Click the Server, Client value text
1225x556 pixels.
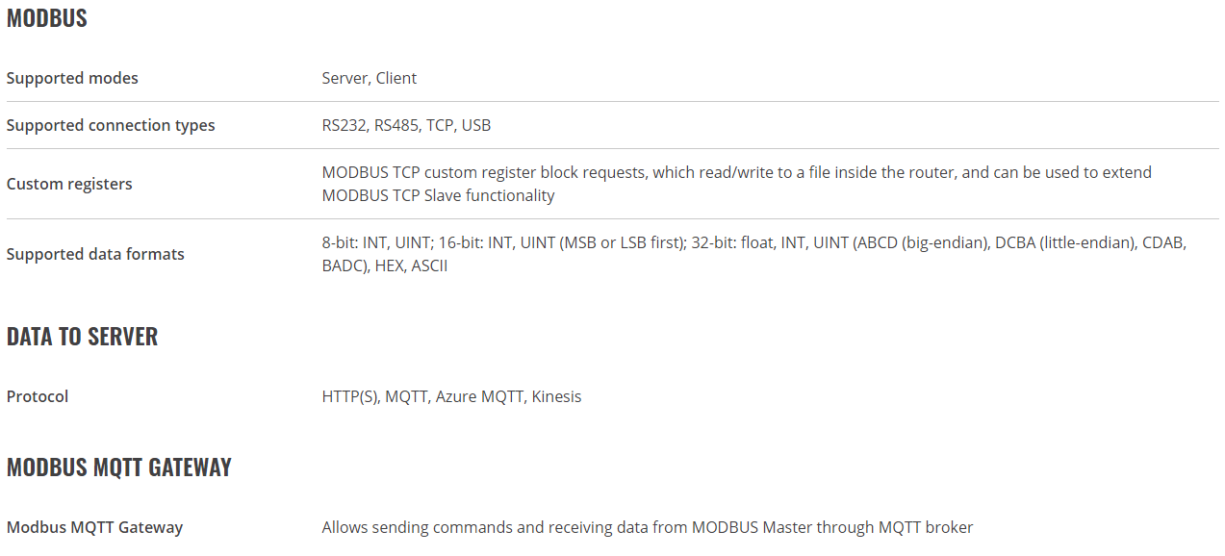click(x=370, y=78)
